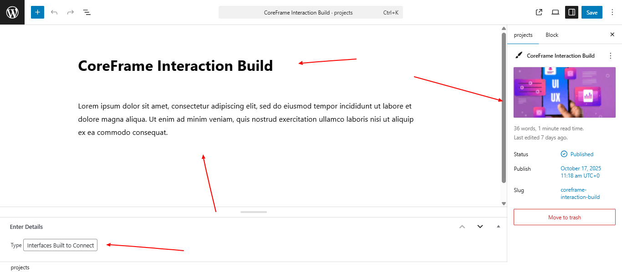622x272 pixels.
Task: Click the WordPress logo icon
Action: click(x=12, y=12)
